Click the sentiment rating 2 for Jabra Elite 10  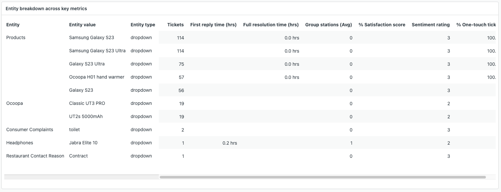coord(449,143)
